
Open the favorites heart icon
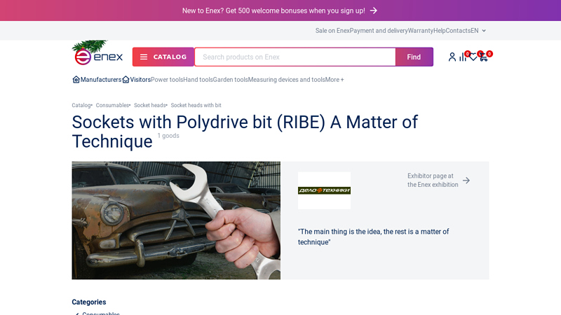click(473, 57)
